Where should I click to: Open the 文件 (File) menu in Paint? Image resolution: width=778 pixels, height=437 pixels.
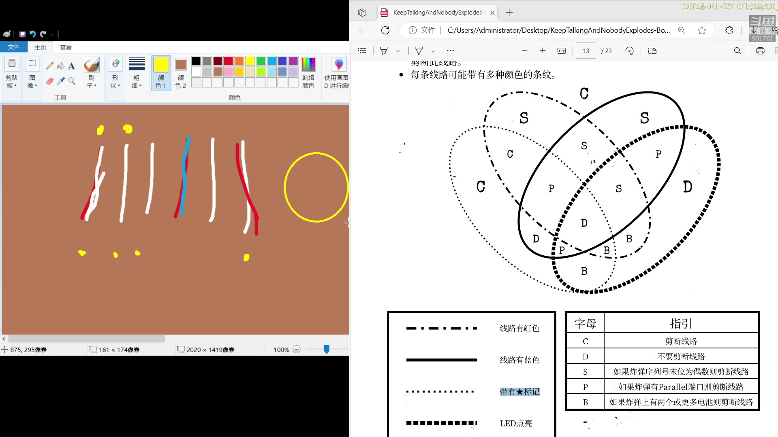click(14, 47)
